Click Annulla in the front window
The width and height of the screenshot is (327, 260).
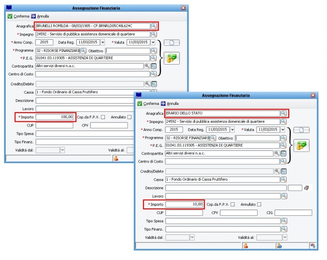(170, 104)
